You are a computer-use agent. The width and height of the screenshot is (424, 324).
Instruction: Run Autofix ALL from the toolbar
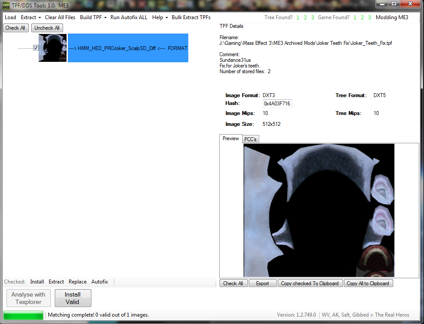click(129, 17)
